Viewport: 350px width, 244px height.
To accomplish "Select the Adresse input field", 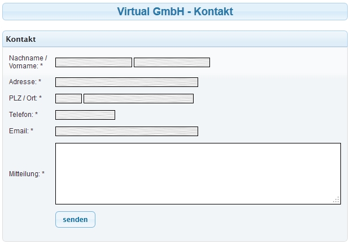I will tap(126, 82).
